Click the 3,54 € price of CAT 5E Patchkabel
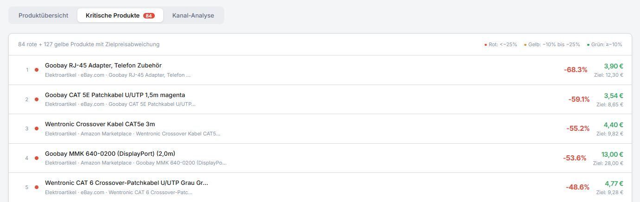The height and width of the screenshot is (202, 640). coord(613,96)
